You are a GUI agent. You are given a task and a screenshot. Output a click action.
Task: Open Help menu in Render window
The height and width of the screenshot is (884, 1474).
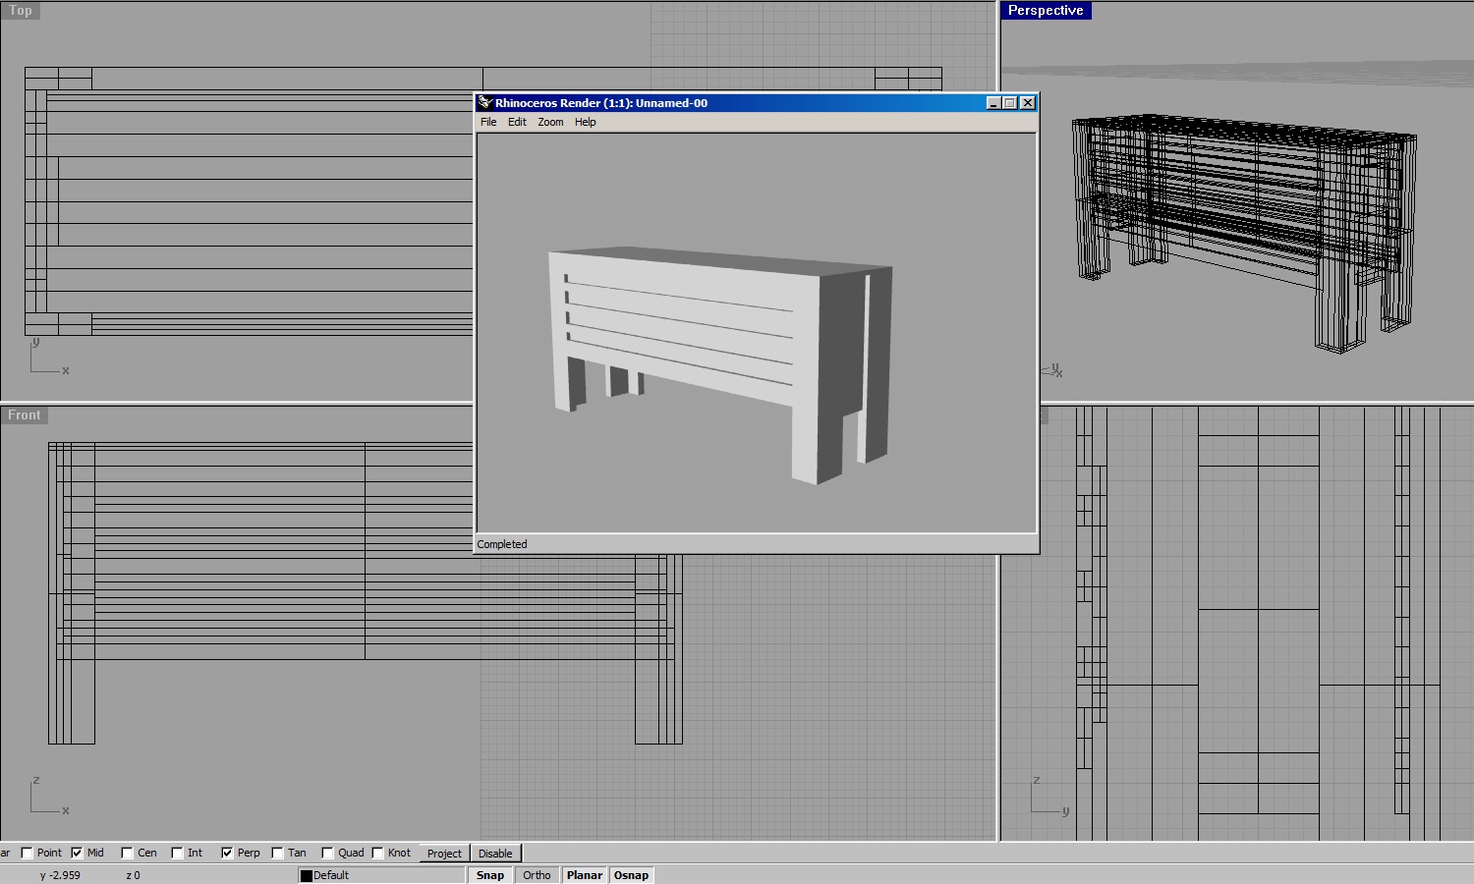tap(585, 122)
